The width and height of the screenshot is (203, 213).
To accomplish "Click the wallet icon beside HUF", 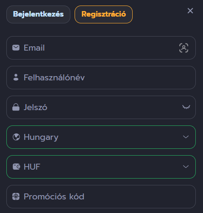I will 17,167.
